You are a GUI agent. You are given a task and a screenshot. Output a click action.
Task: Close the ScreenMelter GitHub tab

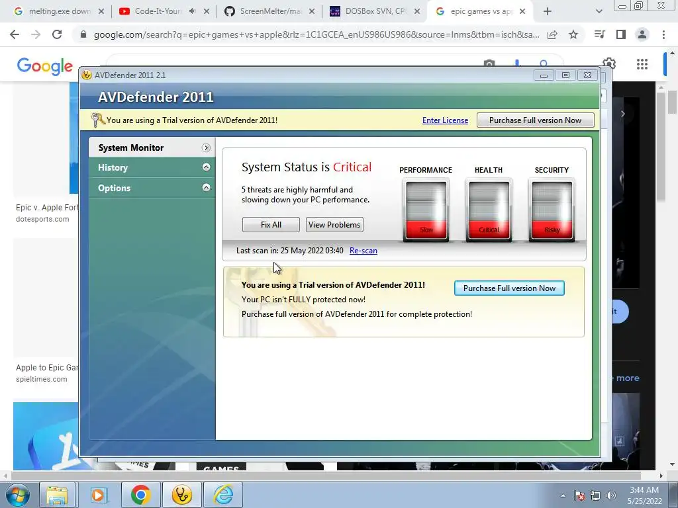(x=312, y=12)
